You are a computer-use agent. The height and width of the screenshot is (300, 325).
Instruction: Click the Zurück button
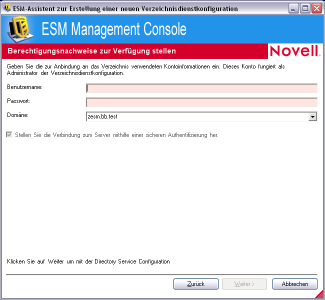click(196, 284)
